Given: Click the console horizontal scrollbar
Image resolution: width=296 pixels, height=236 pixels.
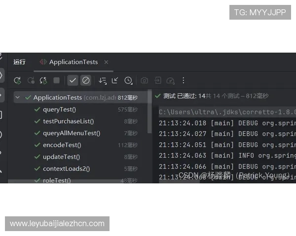Looking at the screenshot, I should [x=180, y=181].
